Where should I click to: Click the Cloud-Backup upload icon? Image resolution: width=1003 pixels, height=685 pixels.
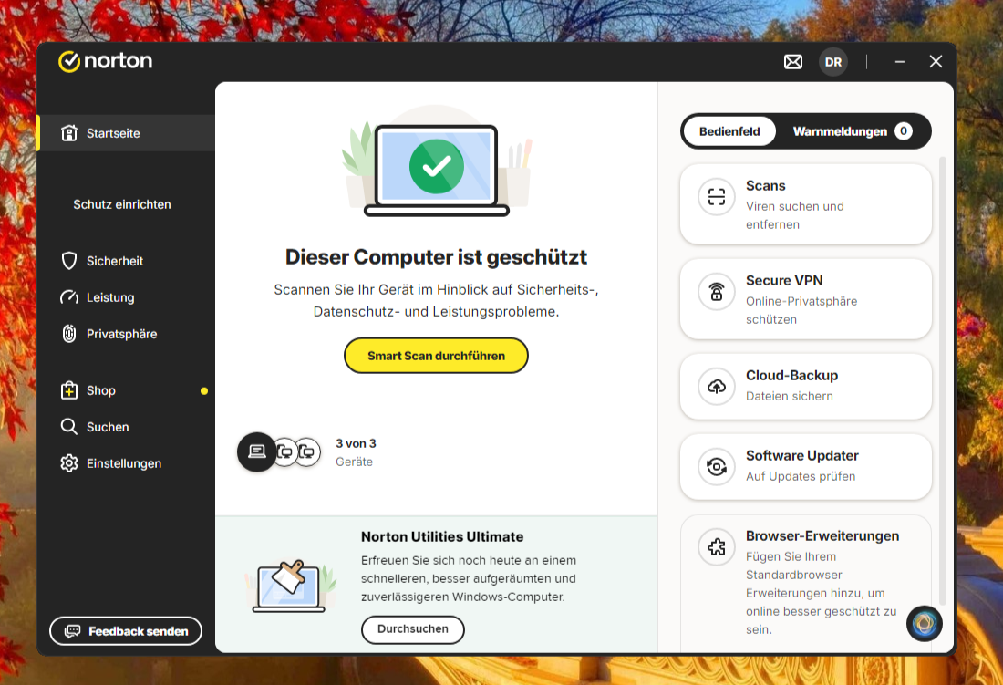coord(717,387)
